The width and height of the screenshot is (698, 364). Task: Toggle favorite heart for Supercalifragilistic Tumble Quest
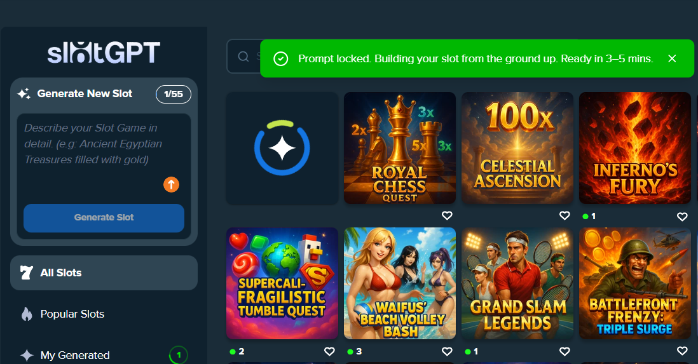pyautogui.click(x=329, y=351)
